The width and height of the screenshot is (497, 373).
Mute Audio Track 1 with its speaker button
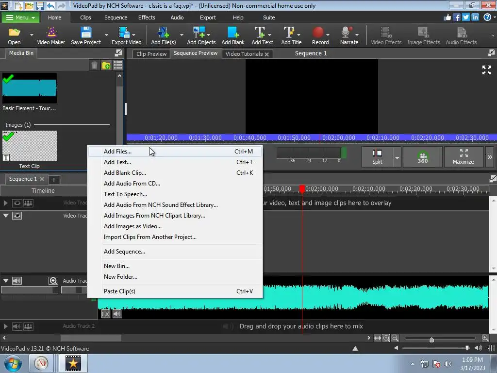click(x=17, y=281)
